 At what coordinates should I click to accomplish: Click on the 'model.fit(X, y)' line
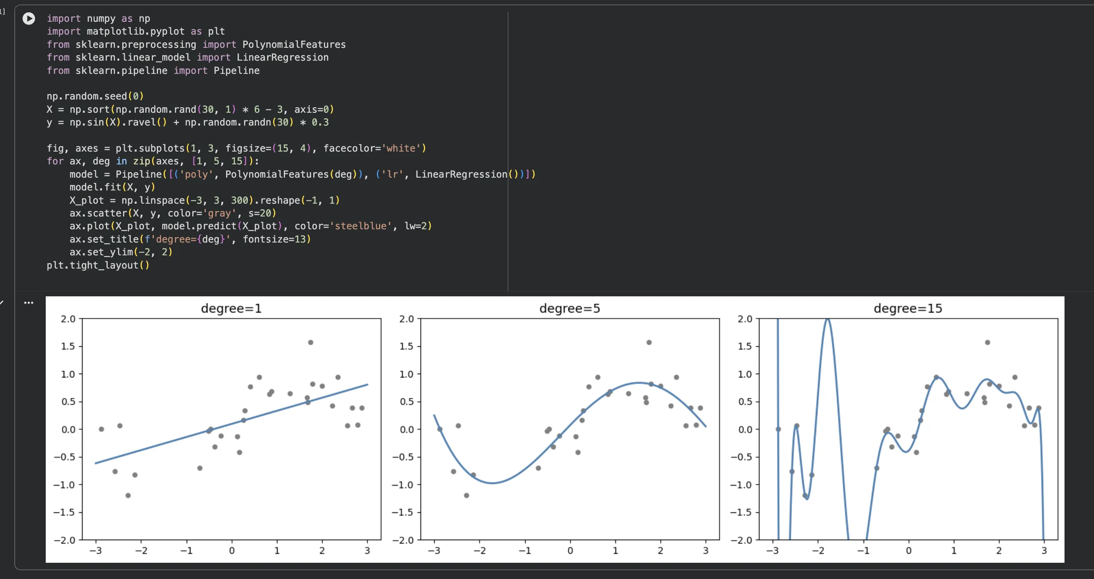(112, 187)
